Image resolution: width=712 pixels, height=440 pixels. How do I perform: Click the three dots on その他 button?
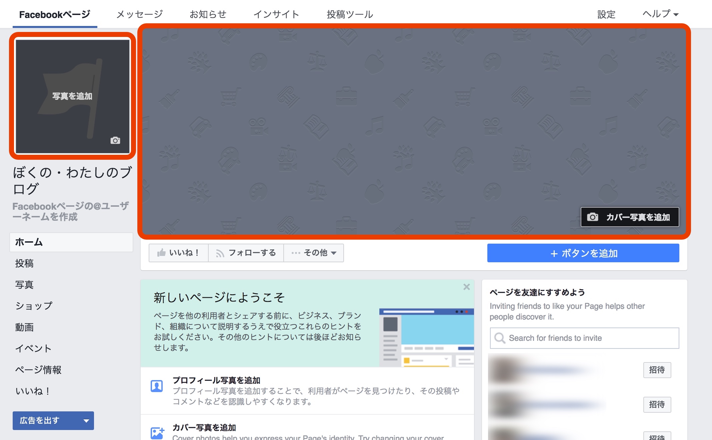pyautogui.click(x=296, y=253)
